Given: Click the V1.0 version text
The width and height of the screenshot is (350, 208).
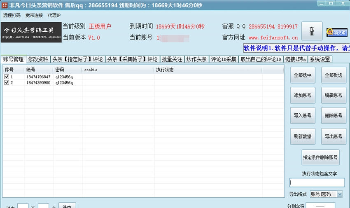Looking at the screenshot, I should 94,37.
